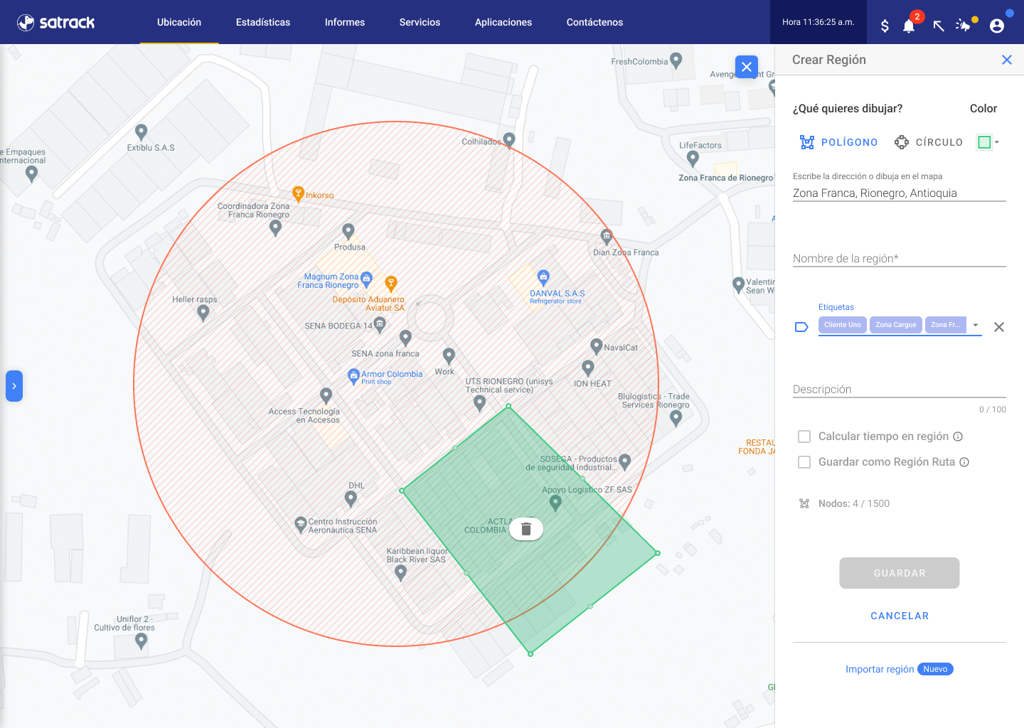Click the blue X button on map
This screenshot has width=1024, height=728.
[746, 67]
